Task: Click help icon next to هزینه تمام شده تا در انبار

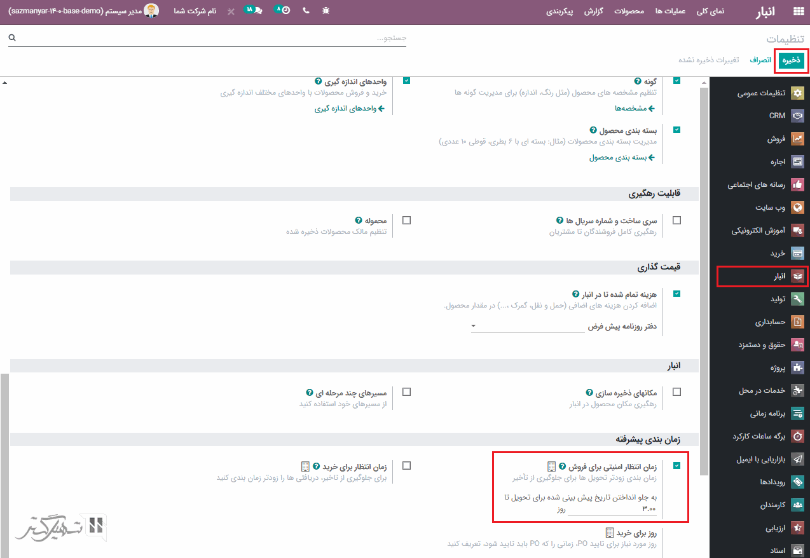Action: [x=576, y=294]
